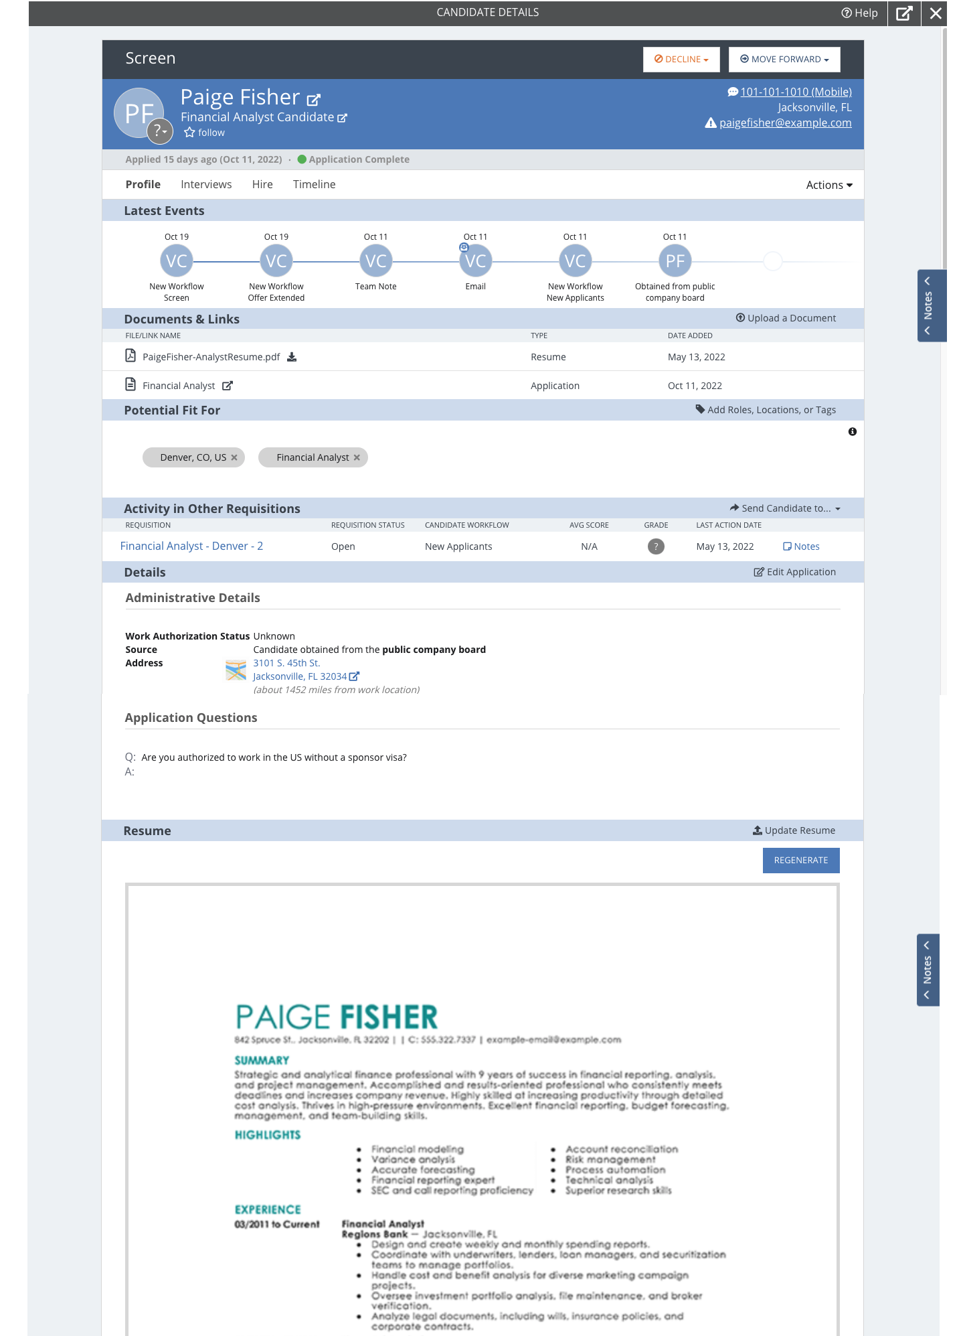Click the resume preview document
961x1336 pixels.
pos(482,1110)
